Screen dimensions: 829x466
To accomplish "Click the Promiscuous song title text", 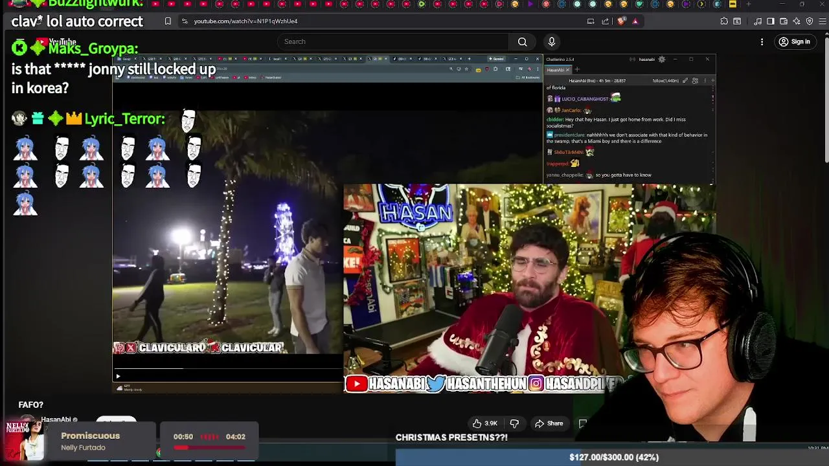I will [90, 436].
